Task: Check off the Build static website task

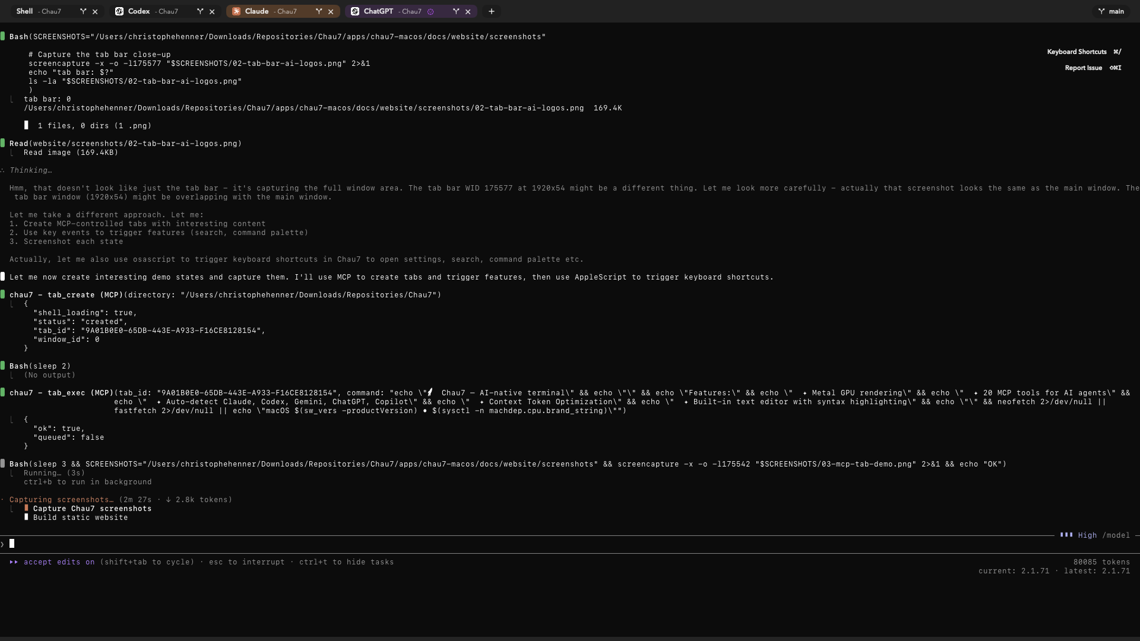Action: pyautogui.click(x=26, y=518)
